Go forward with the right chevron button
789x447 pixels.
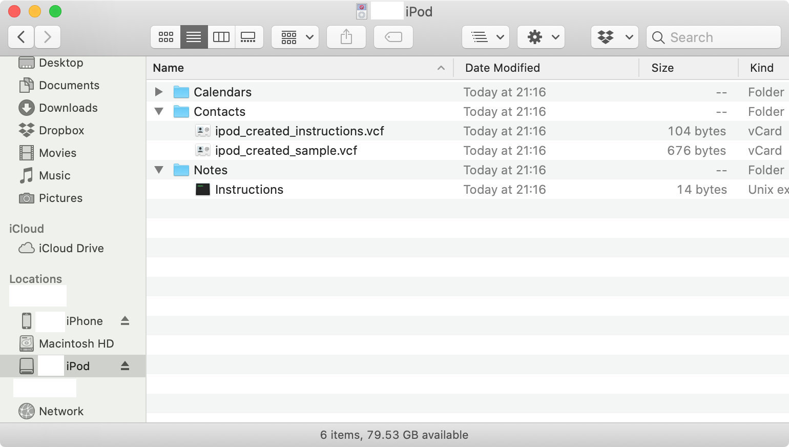pos(48,37)
